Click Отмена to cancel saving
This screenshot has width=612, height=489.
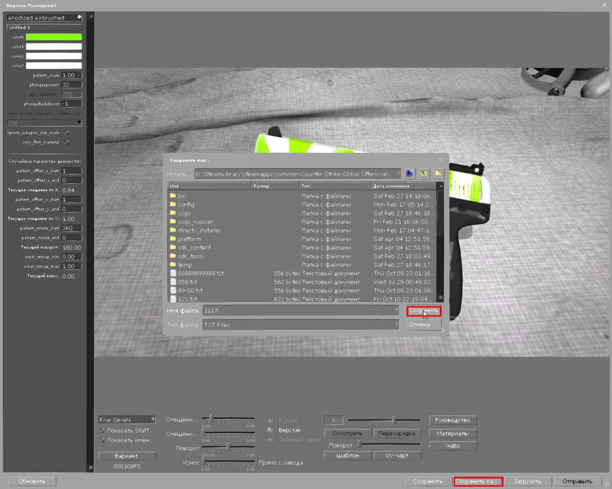pyautogui.click(x=424, y=325)
